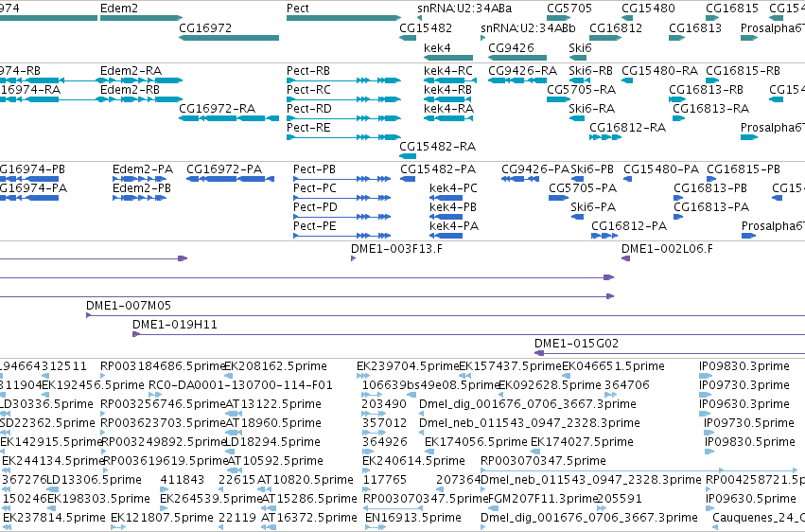Select CG16813-RB transcript
Image resolution: width=805 pixels, height=532 pixels.
point(677,99)
